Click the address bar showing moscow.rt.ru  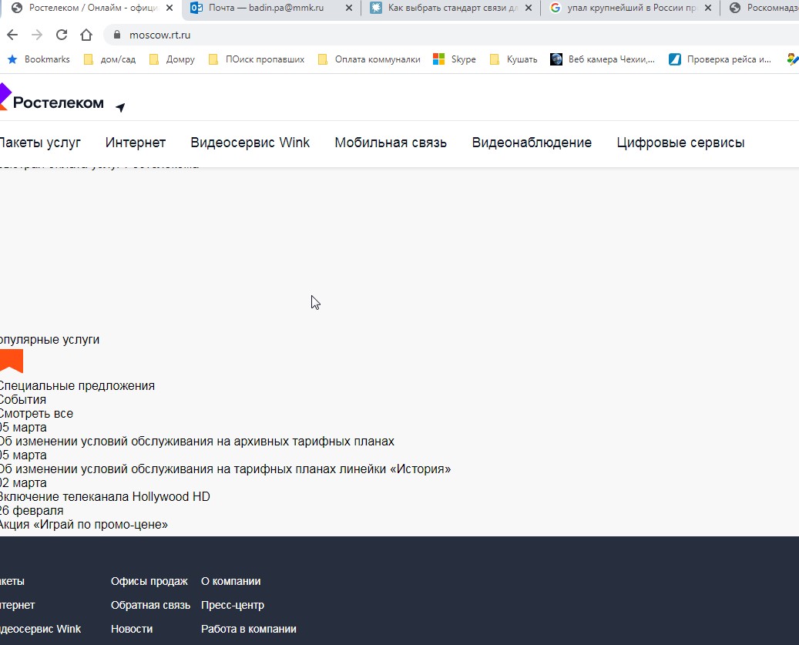pyautogui.click(x=385, y=35)
